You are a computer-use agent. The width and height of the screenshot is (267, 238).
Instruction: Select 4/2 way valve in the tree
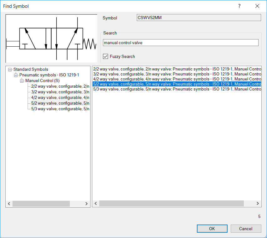tap(60, 97)
